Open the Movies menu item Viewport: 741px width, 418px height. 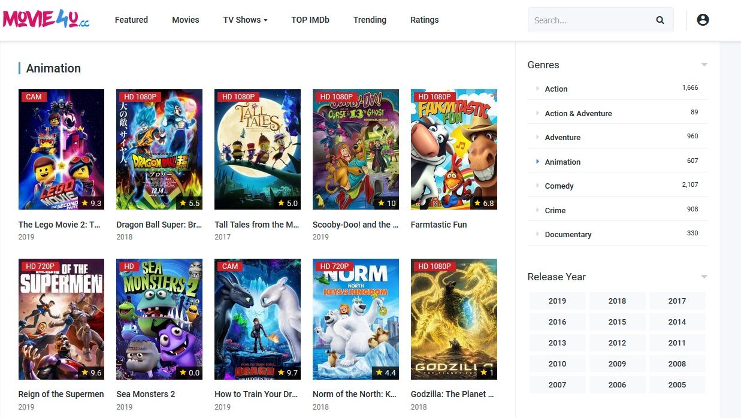coord(186,20)
